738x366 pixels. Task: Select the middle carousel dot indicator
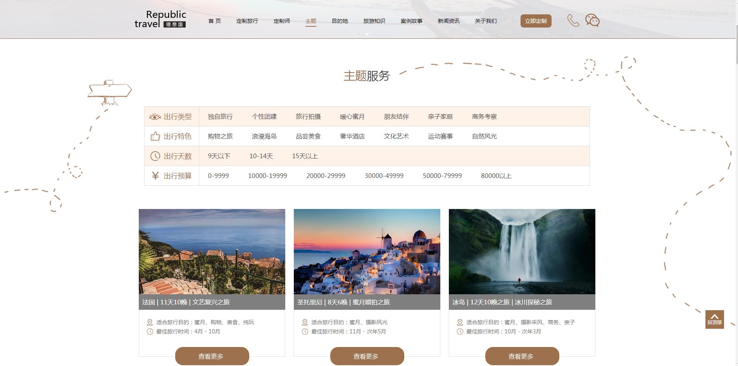tap(367, 34)
